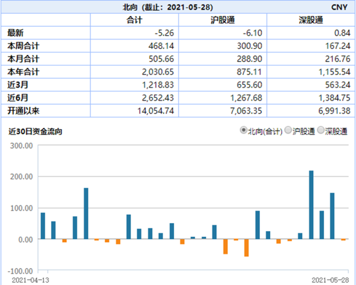Select the 沪股通 radio button
Viewport: 356px width, 285px height.
click(288, 131)
